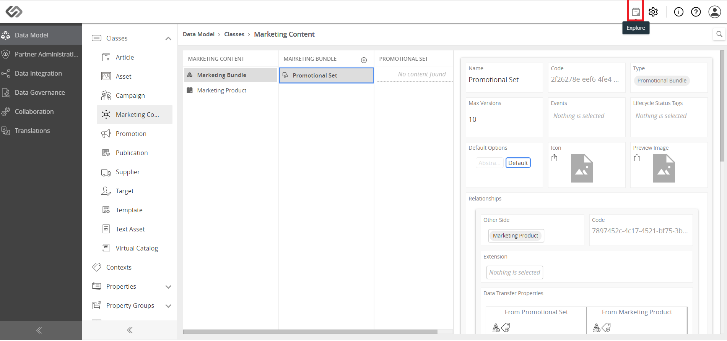Open Data Model in main navigation

click(x=41, y=35)
